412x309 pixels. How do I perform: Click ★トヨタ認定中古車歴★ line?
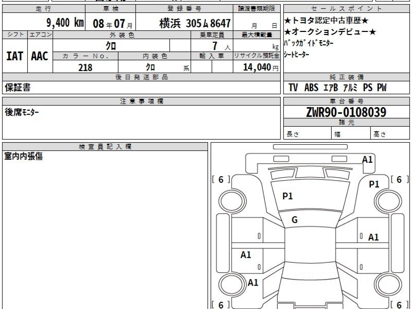327,21
